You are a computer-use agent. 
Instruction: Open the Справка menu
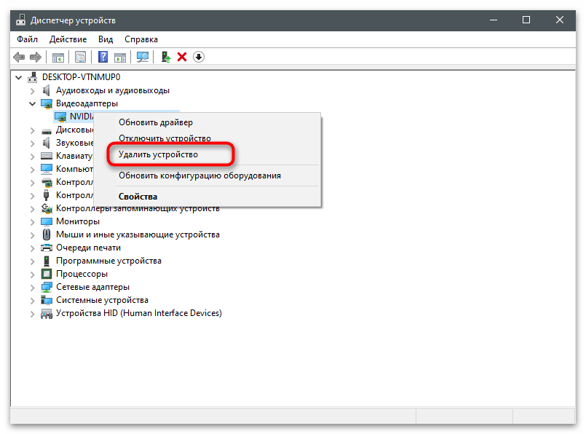pos(141,39)
